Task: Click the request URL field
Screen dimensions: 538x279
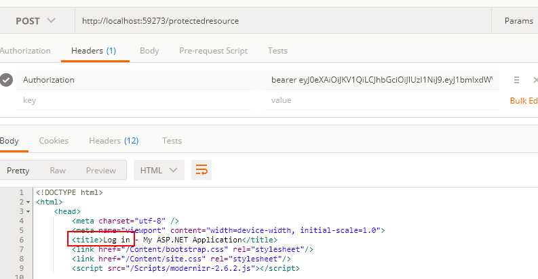Action: pos(283,21)
